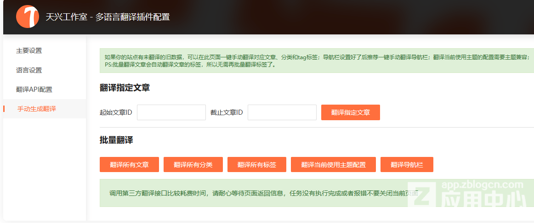Click the notice line starting PS:批量翻译文章
The width and height of the screenshot is (534, 223).
pos(190,65)
